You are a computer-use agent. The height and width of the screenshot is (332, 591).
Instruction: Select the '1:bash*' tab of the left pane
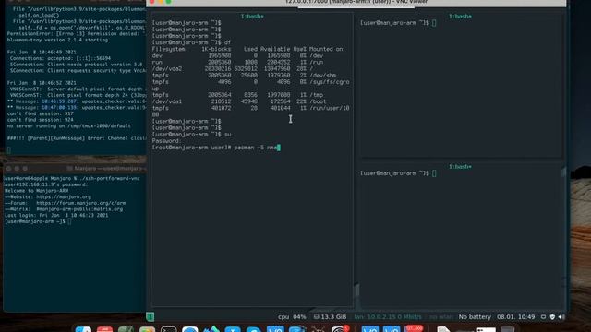click(x=252, y=17)
